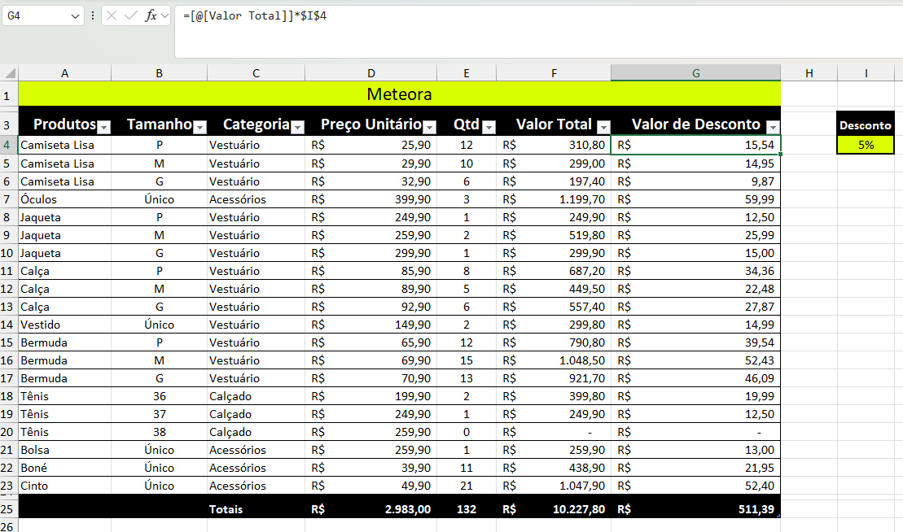Open the Valor de Desconto filter dropdown
Viewport: 903px width, 532px height.
(774, 127)
